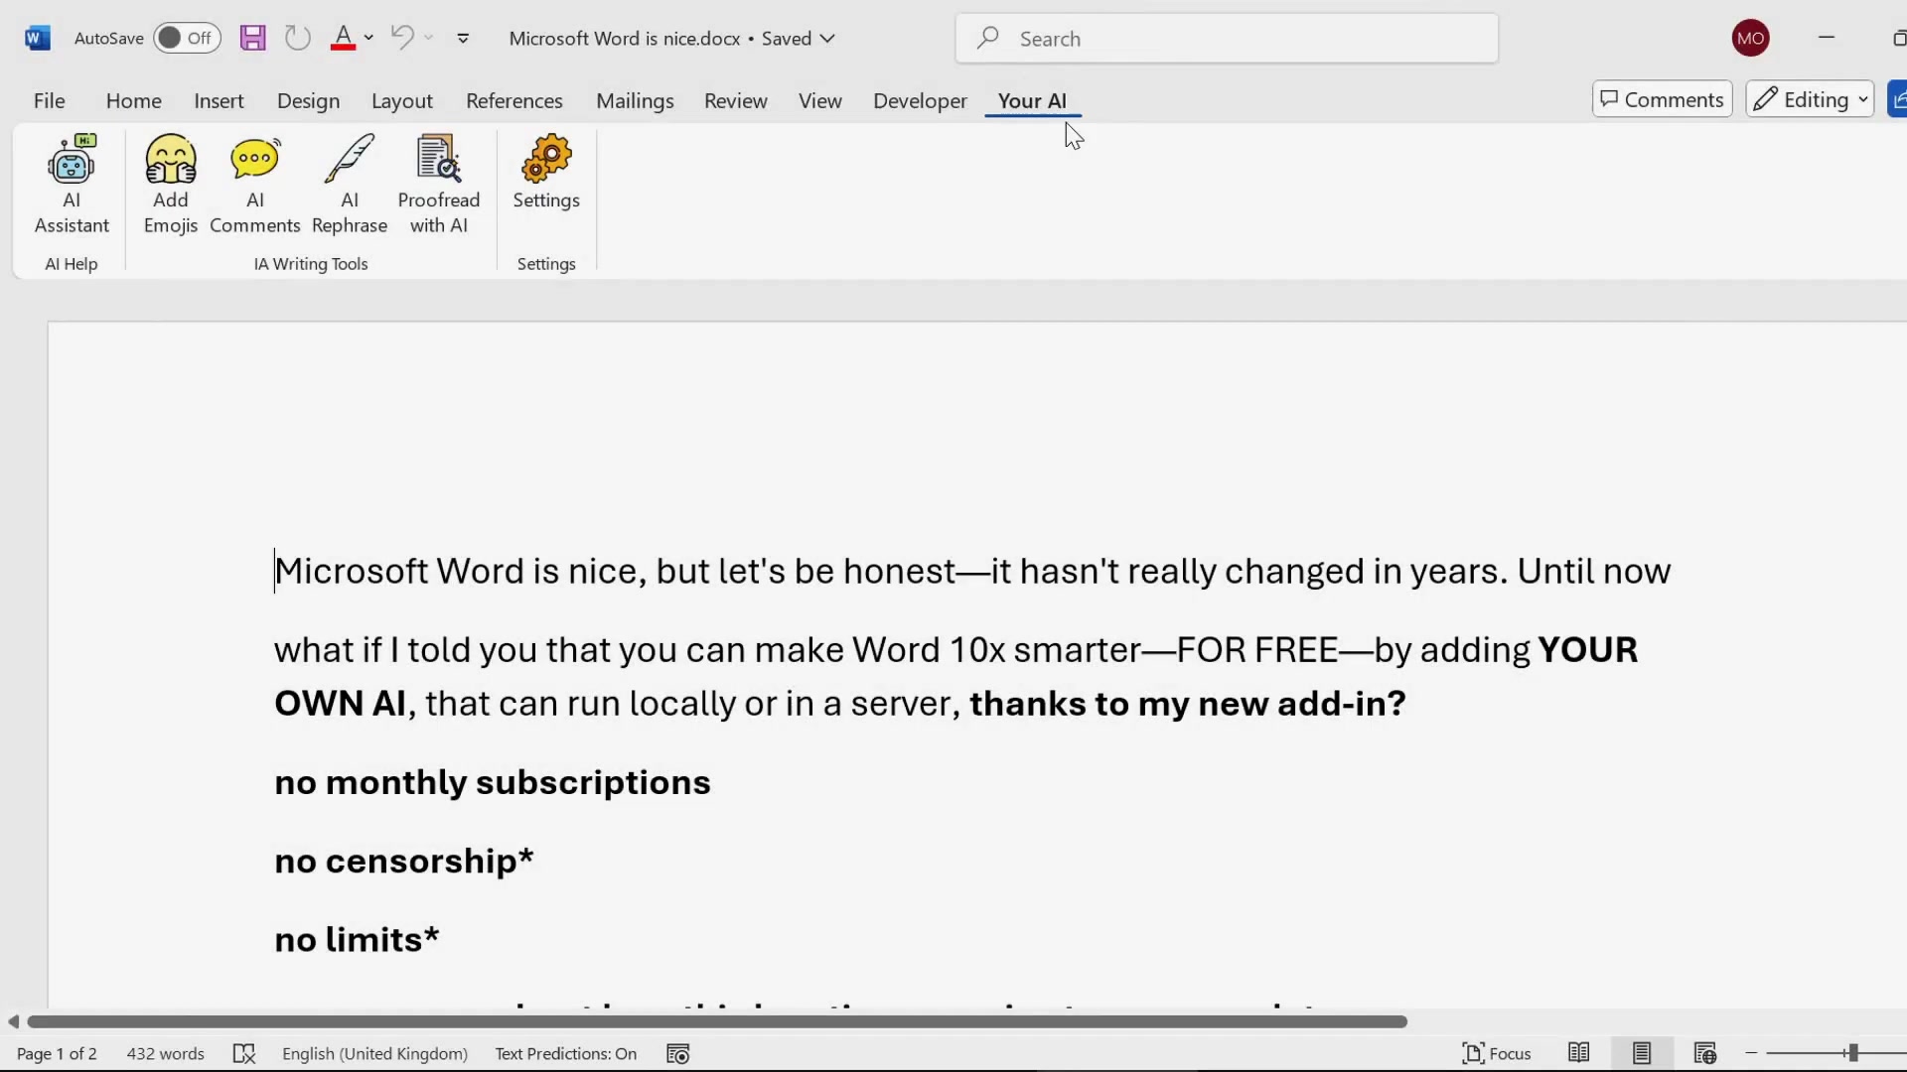
Task: Click the Word application logo
Action: [38, 38]
